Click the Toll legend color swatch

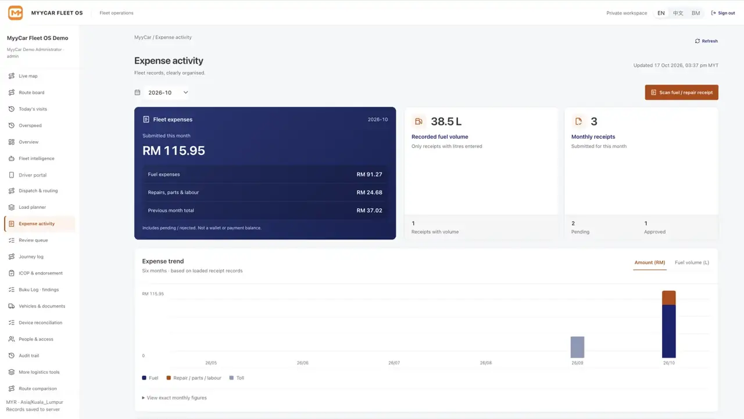pyautogui.click(x=231, y=378)
